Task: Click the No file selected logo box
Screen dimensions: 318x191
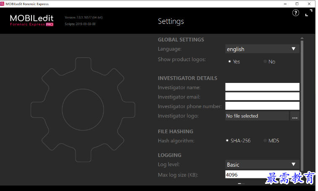Action: [x=257, y=116]
